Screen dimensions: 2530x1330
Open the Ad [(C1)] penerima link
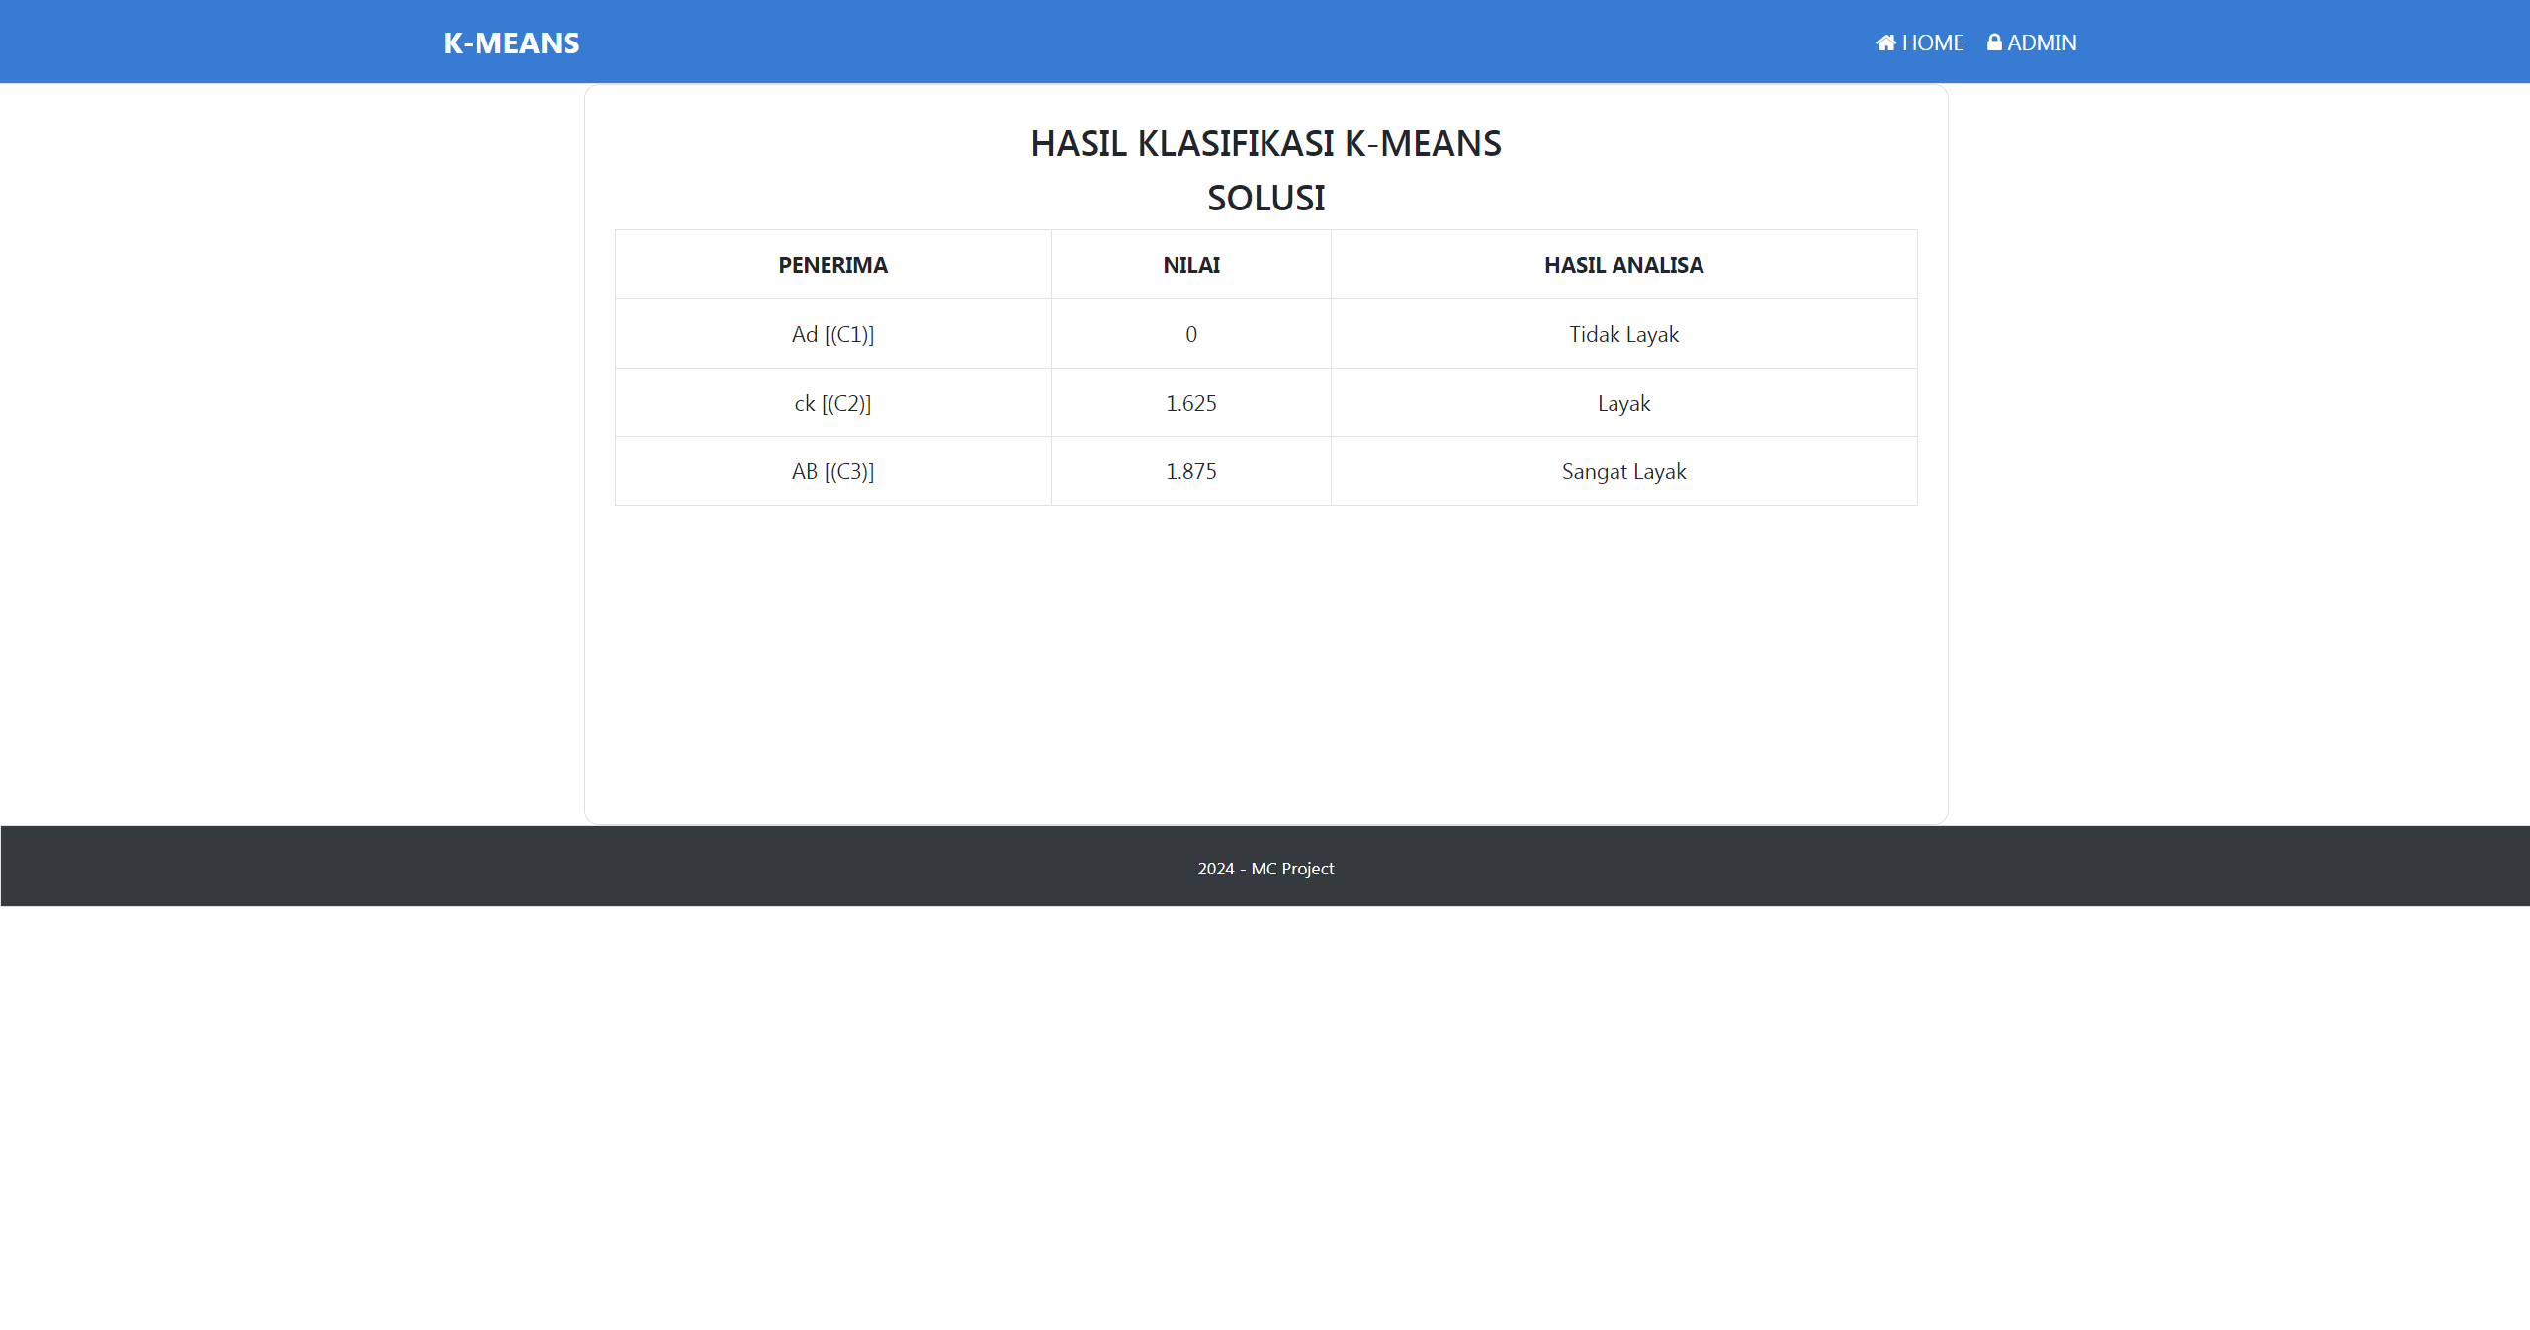(x=831, y=334)
